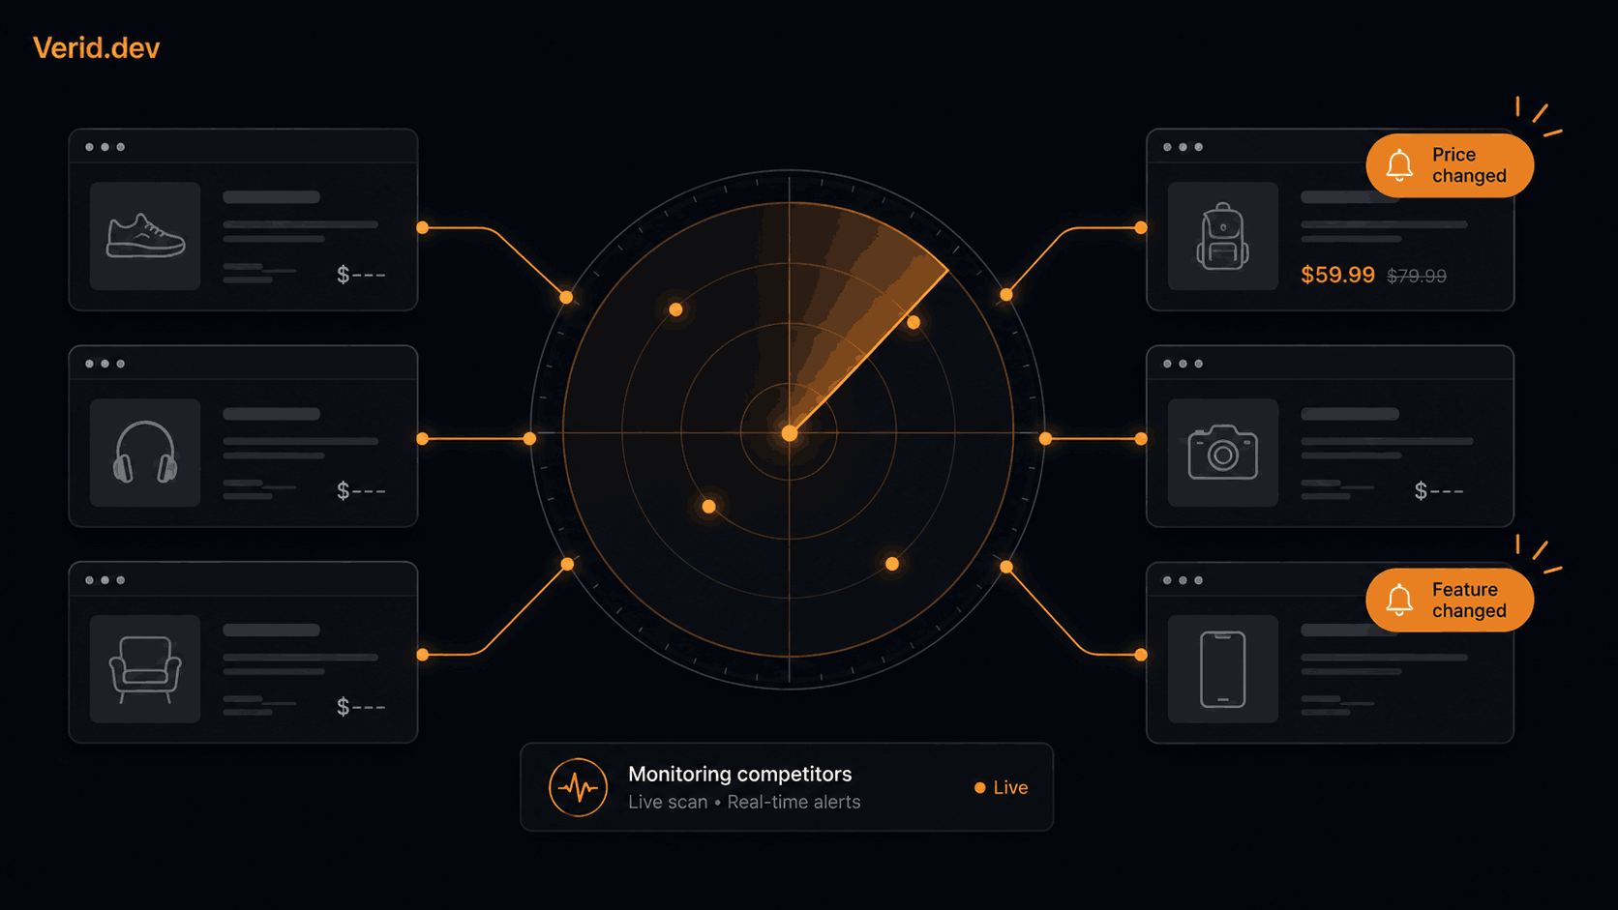
Task: Click the window dots on the sneaker card
Action: tap(105, 147)
